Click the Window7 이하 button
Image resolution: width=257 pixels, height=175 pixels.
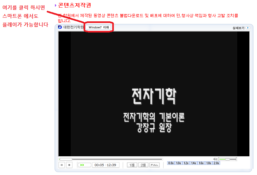click(x=99, y=27)
